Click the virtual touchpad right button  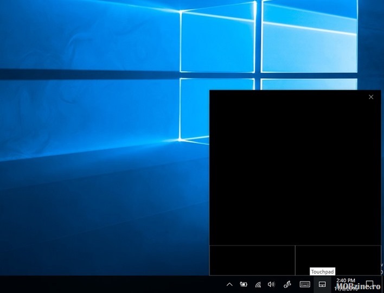(338, 260)
